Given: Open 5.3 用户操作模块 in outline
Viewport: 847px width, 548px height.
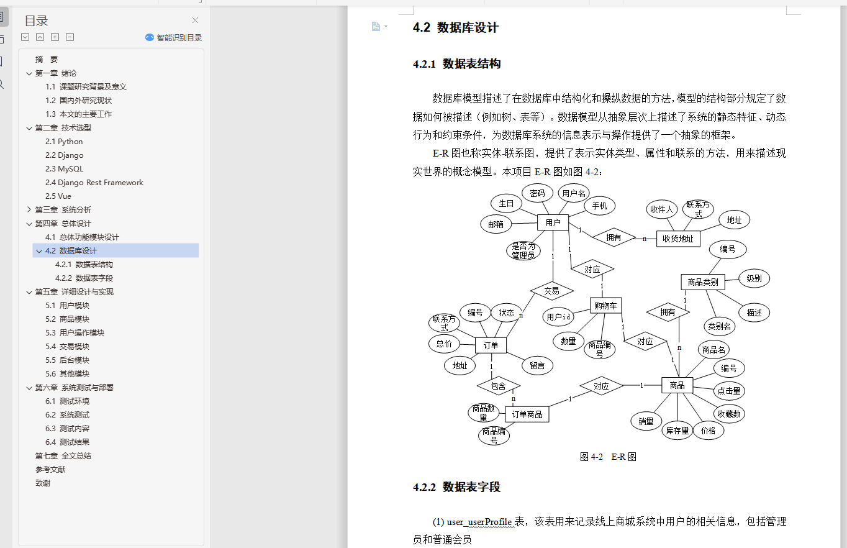Looking at the screenshot, I should 75,333.
